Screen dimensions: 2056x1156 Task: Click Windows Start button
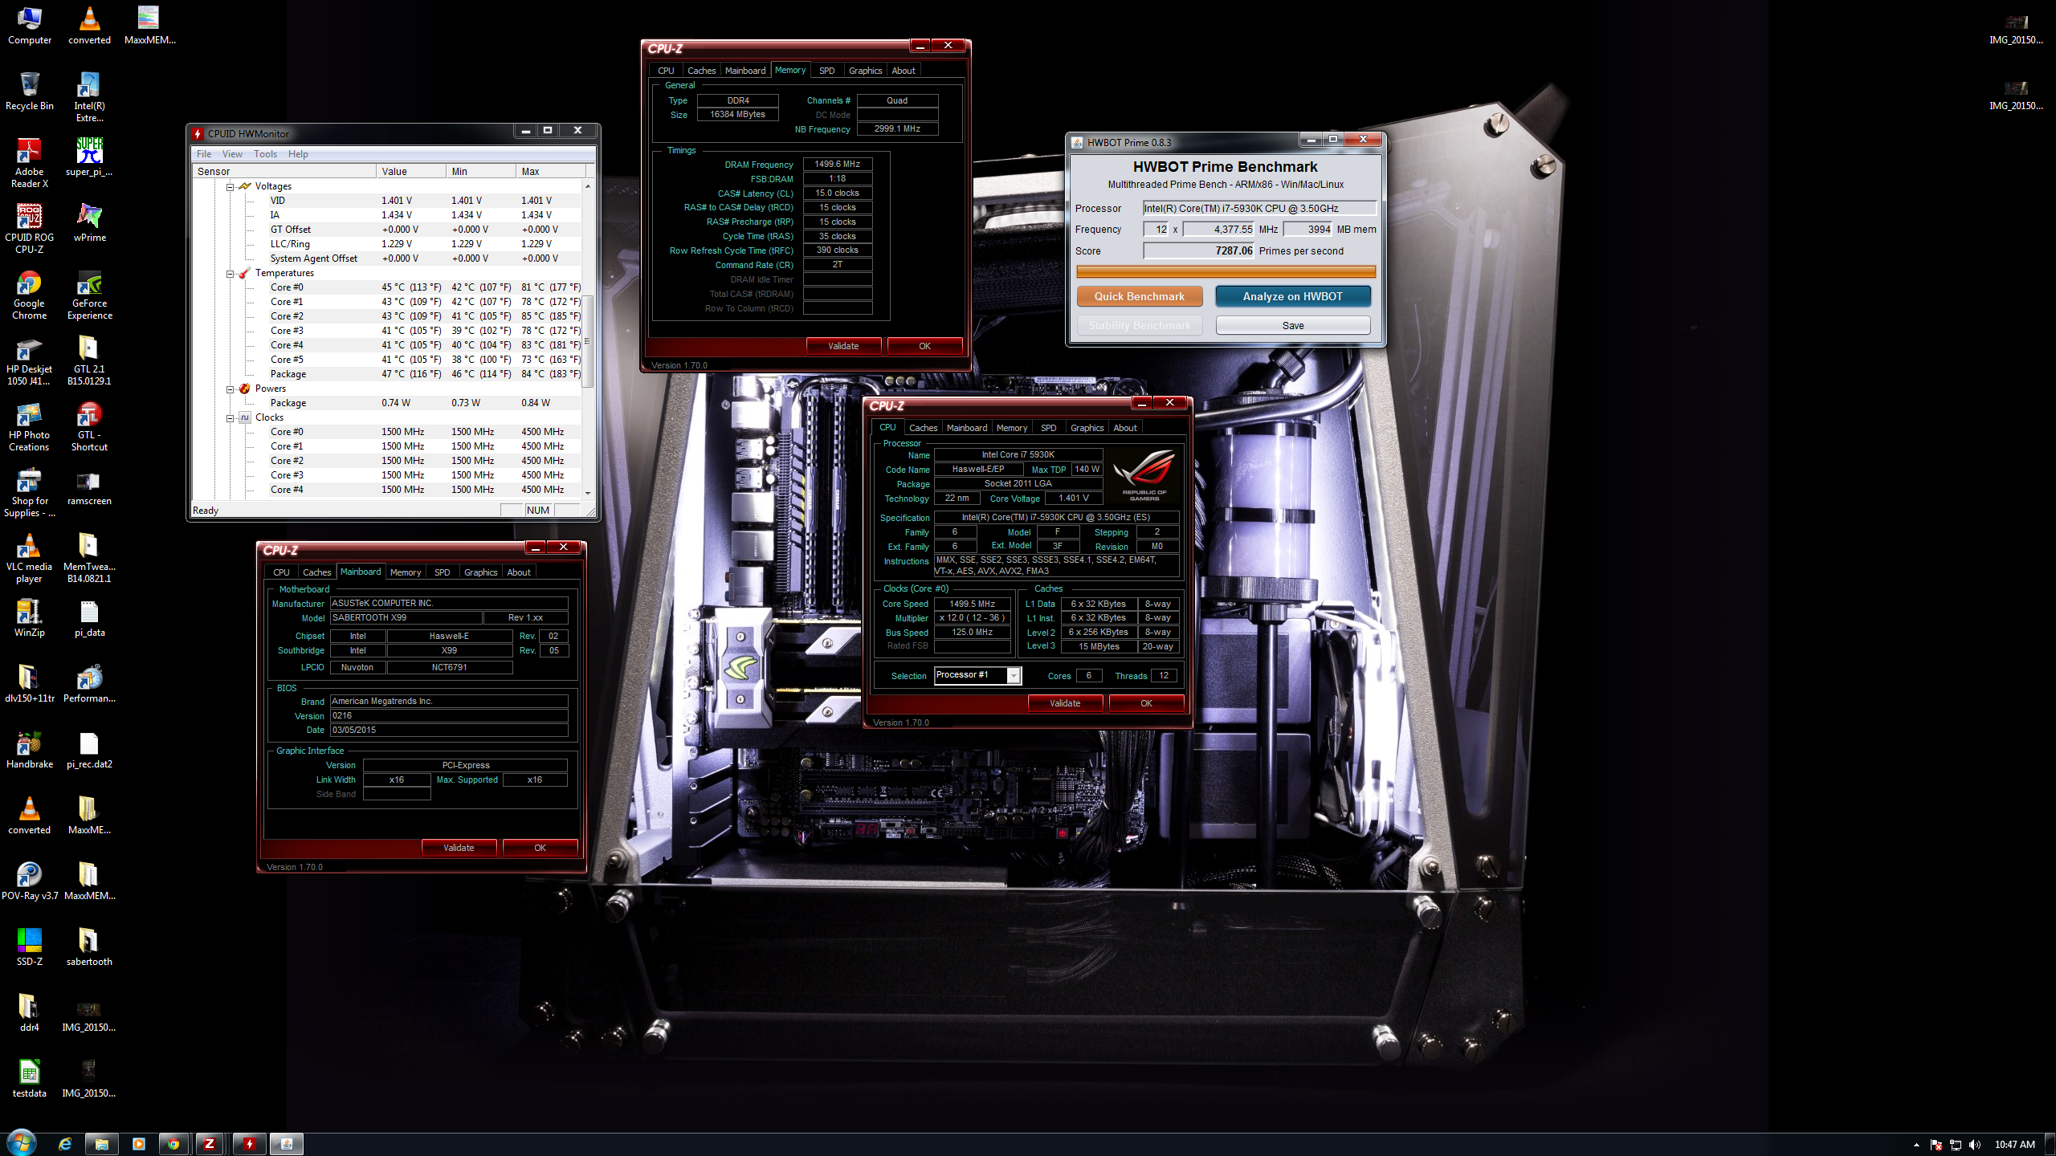pyautogui.click(x=21, y=1143)
